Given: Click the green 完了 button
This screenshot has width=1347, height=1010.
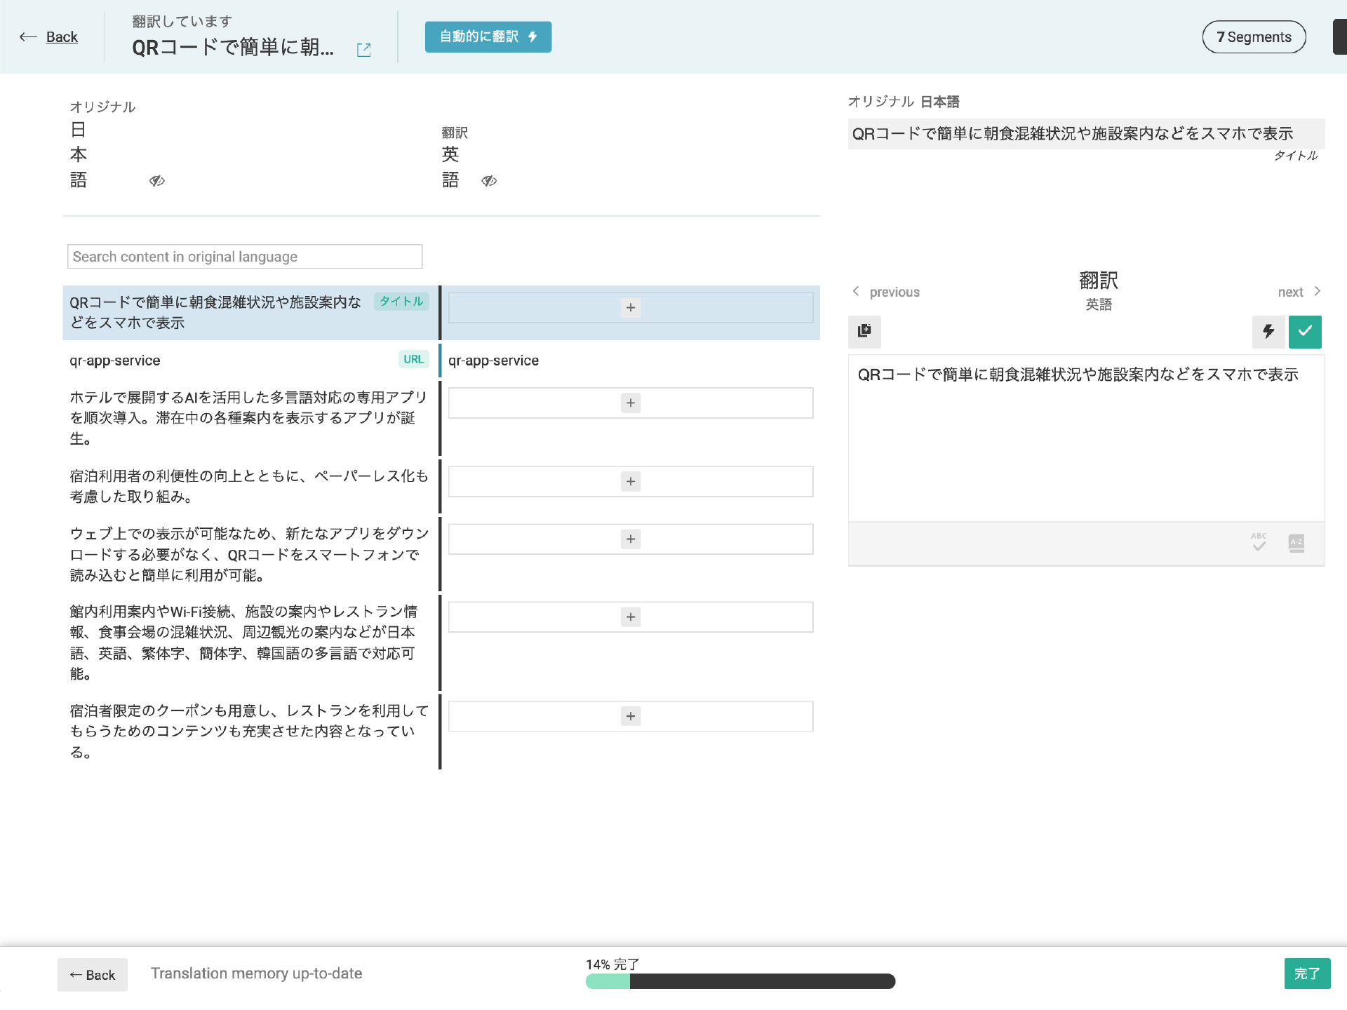Looking at the screenshot, I should [x=1306, y=974].
